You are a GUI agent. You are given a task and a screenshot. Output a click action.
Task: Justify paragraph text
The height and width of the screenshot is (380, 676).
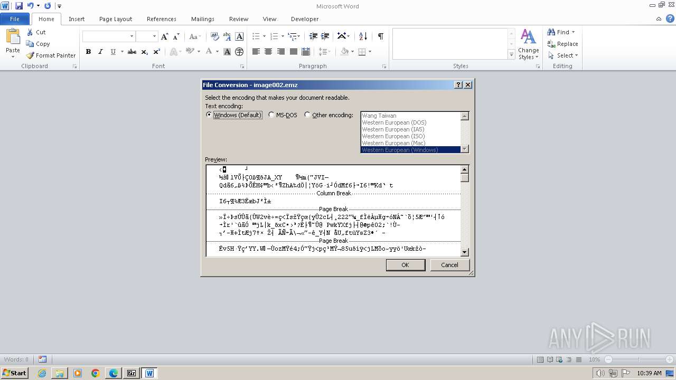[293, 52]
